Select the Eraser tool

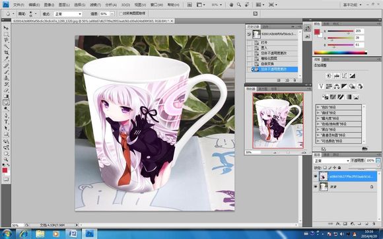[6, 90]
